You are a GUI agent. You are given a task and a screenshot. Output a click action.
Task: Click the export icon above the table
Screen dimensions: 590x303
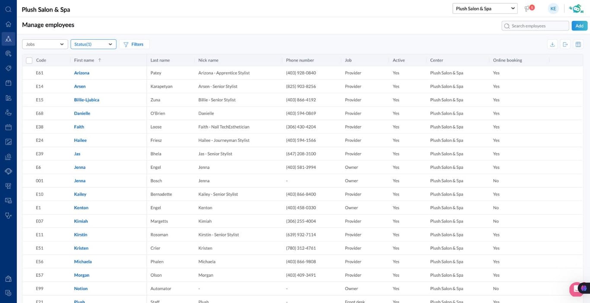(565, 44)
